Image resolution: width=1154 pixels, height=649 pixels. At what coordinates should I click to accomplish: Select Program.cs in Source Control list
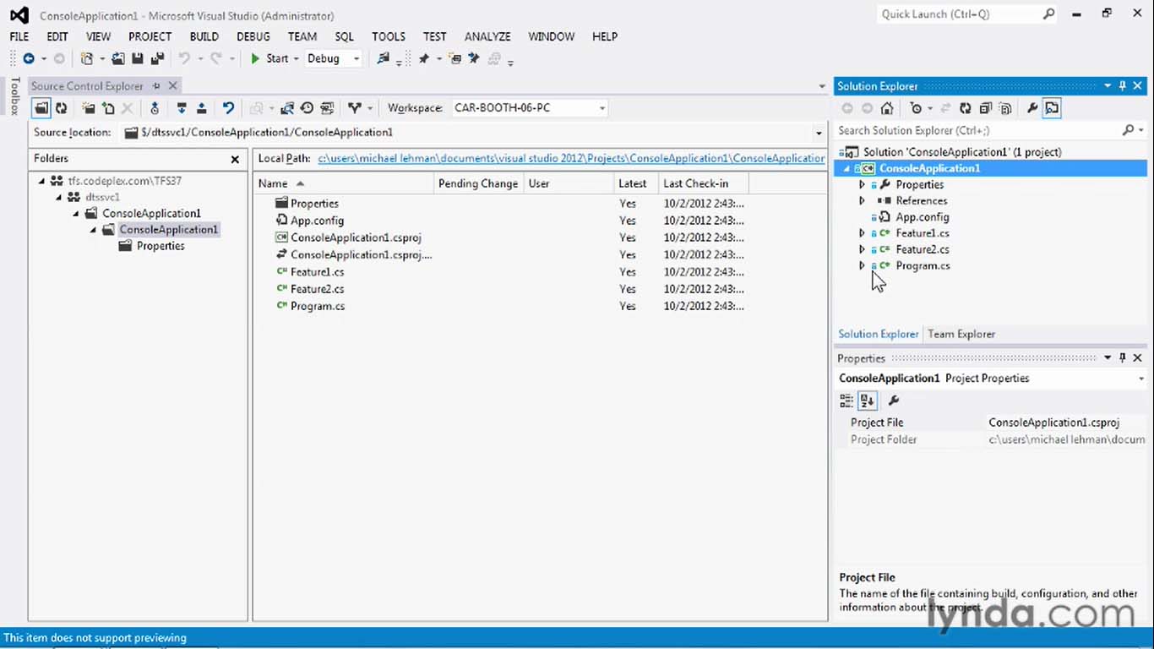pos(317,306)
